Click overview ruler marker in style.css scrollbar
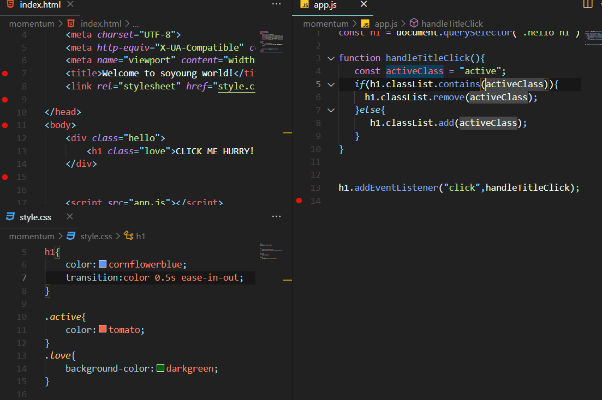Screen dimensions: 602x400 pos(288,280)
